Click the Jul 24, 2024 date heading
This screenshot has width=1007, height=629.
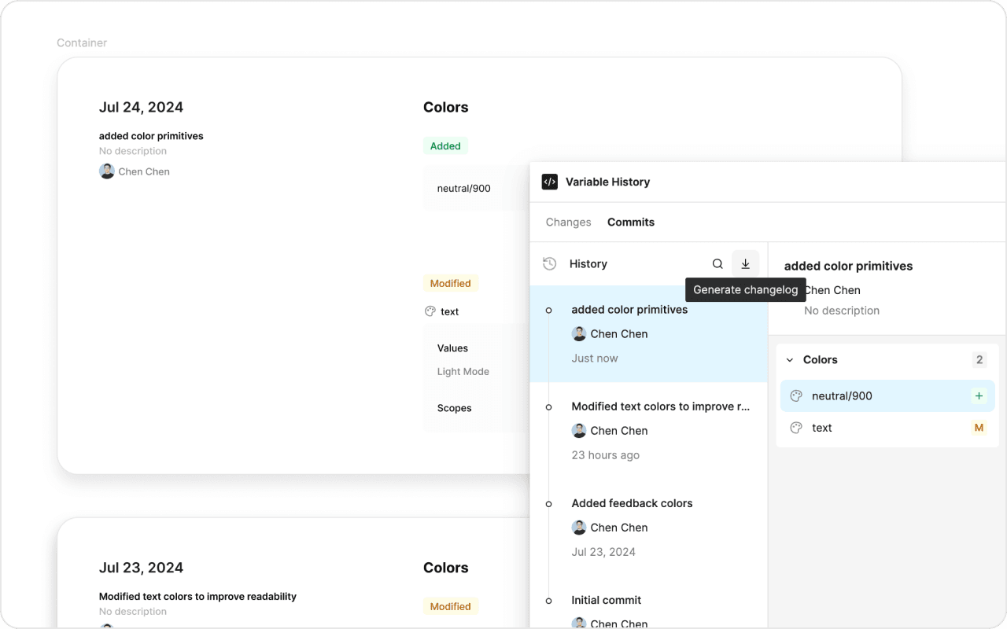tap(142, 108)
